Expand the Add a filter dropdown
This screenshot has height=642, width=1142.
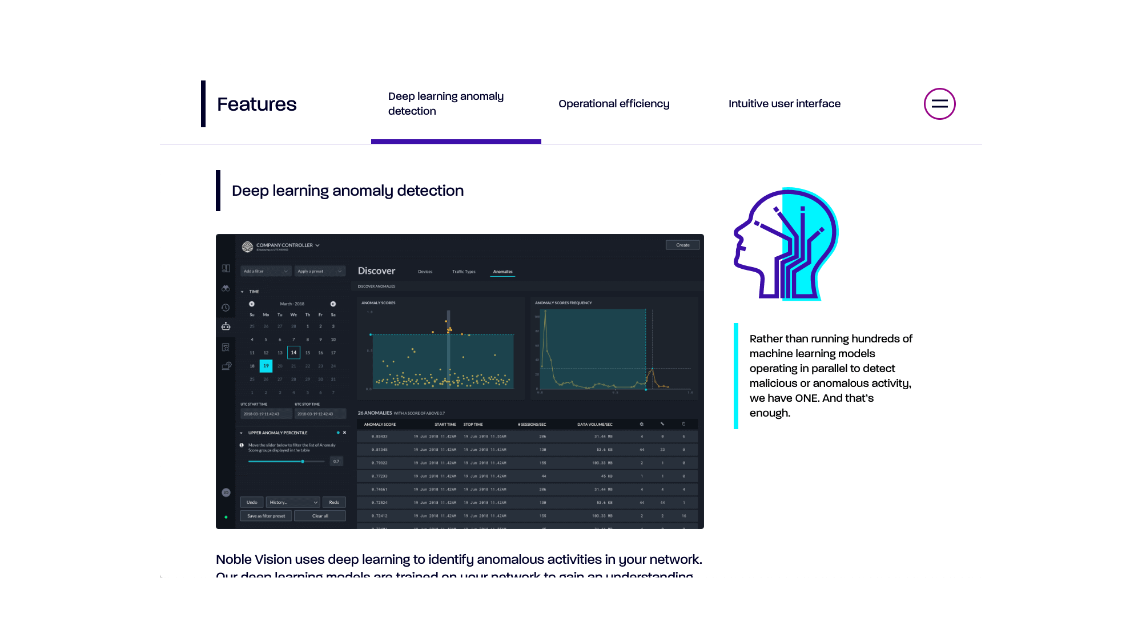pyautogui.click(x=264, y=270)
